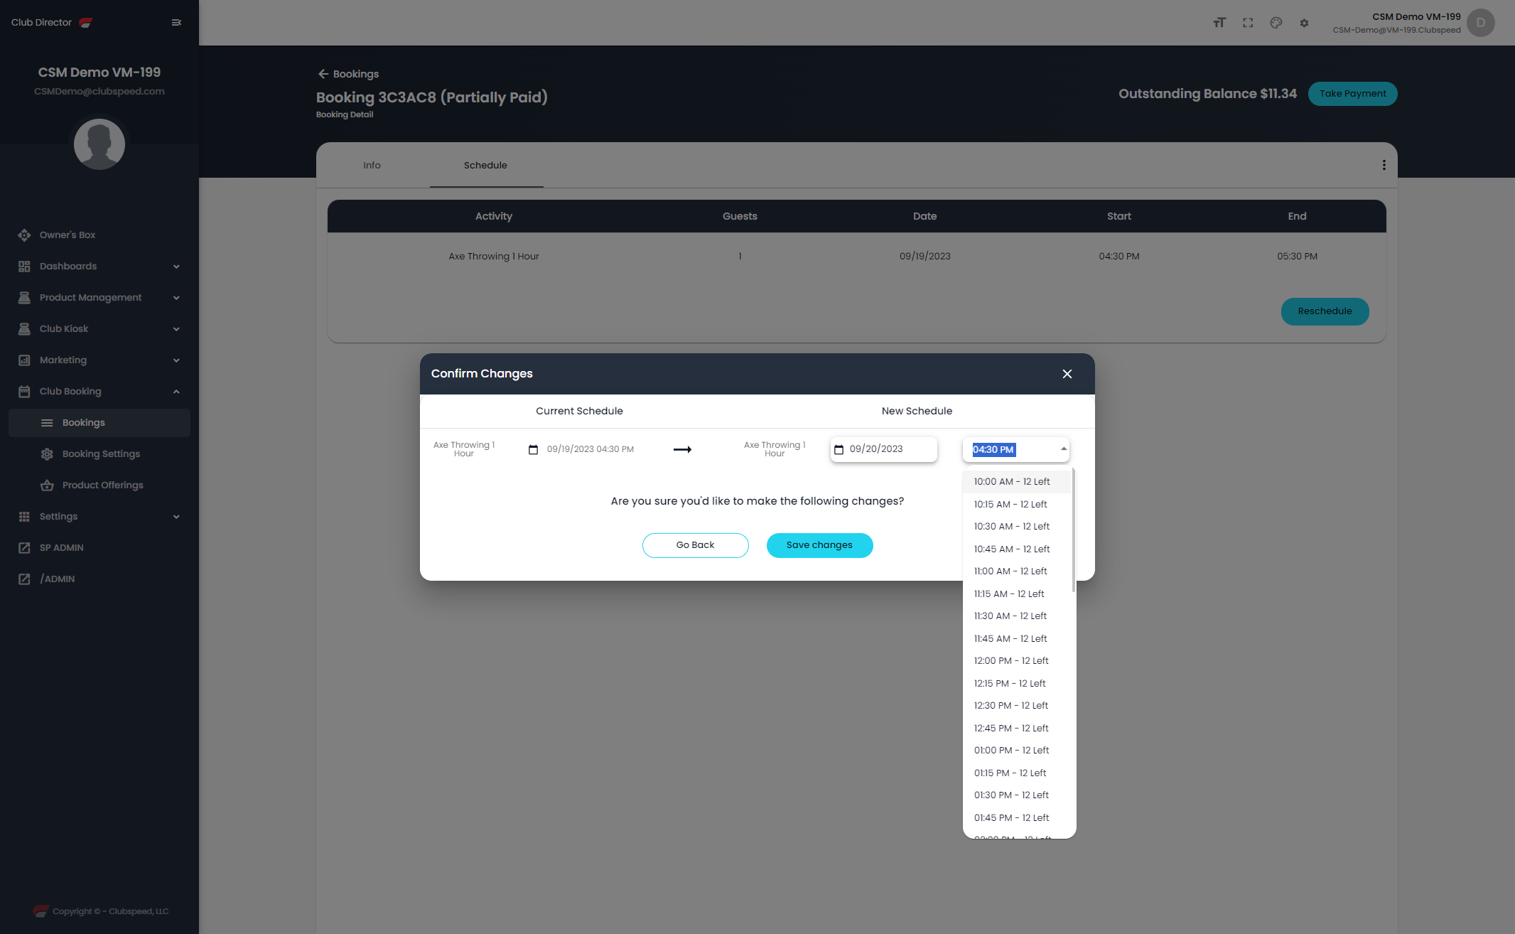Select Bookings submenu item
Image resolution: width=1515 pixels, height=934 pixels.
pos(99,423)
